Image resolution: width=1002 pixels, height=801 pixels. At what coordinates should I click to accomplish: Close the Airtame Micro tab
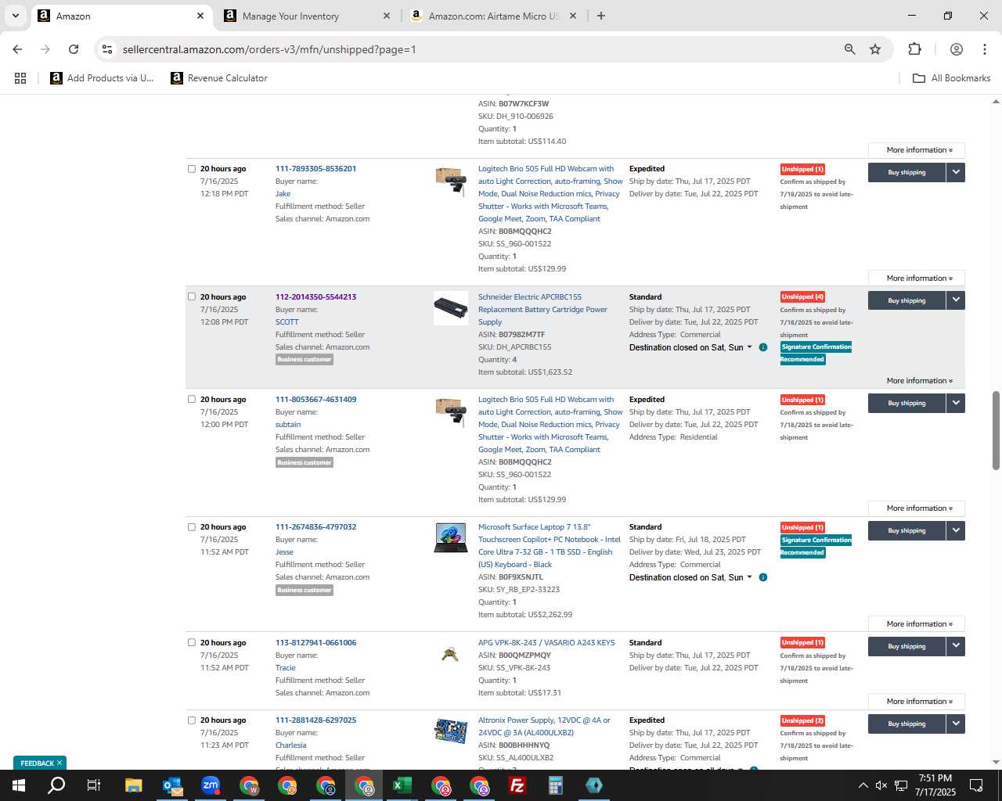(x=572, y=16)
